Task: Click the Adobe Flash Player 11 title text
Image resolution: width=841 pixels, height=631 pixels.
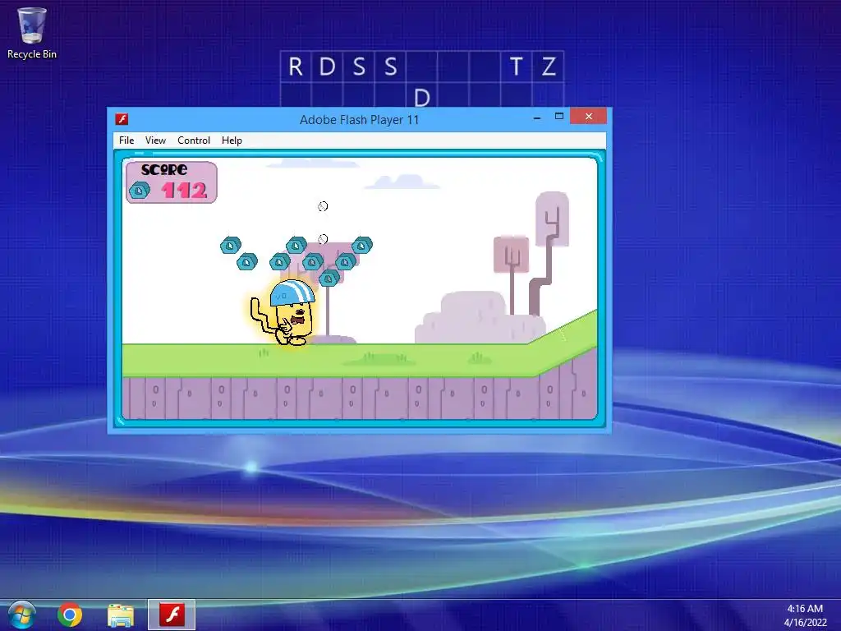Action: (360, 120)
